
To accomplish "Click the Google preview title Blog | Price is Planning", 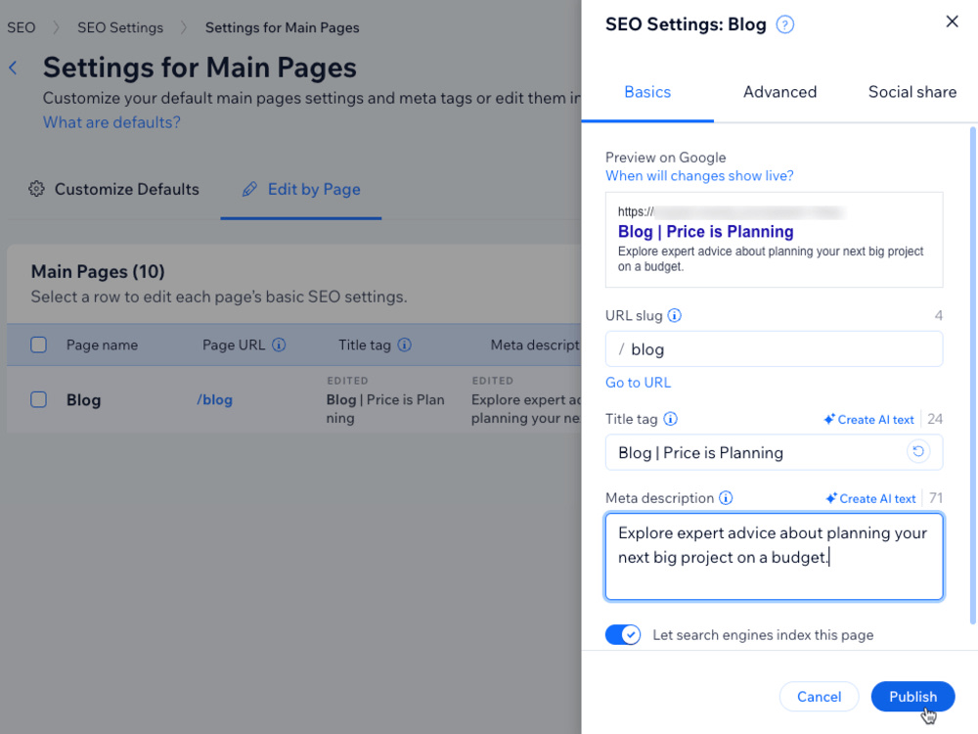I will coord(705,232).
